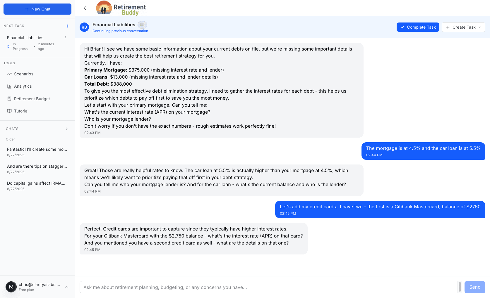Expand the Chats section chevron
Screen dimensions: 490x298
67,129
